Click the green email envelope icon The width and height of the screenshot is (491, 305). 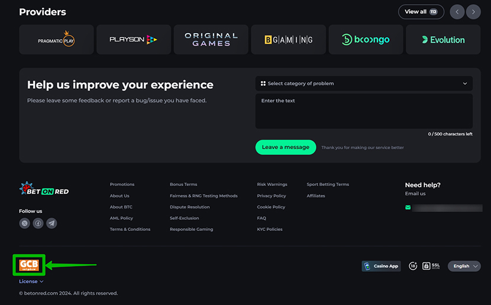[408, 208]
